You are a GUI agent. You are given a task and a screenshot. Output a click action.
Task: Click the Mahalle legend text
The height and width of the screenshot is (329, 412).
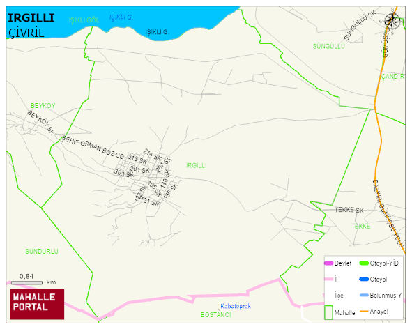point(345,313)
